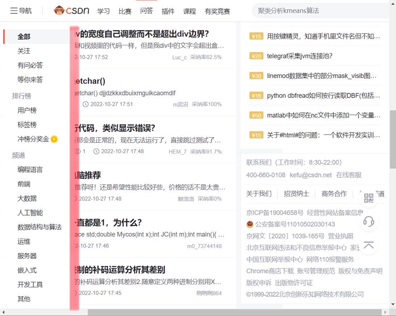
Task: Click the horizontal scrollbar left arrow
Action: click(x=3, y=312)
